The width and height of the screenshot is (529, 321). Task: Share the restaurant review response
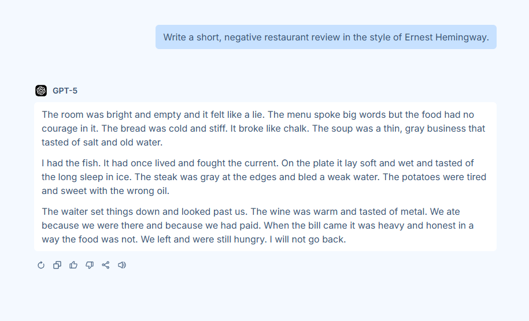click(106, 265)
